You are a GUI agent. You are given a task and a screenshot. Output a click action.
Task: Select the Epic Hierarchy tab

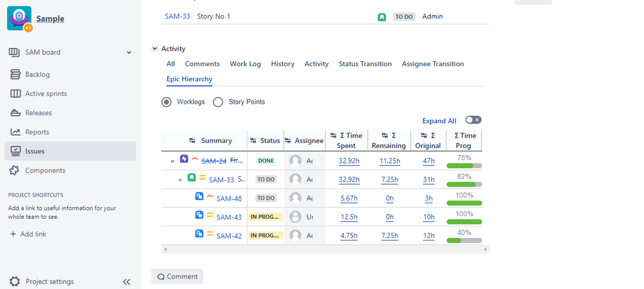[190, 79]
